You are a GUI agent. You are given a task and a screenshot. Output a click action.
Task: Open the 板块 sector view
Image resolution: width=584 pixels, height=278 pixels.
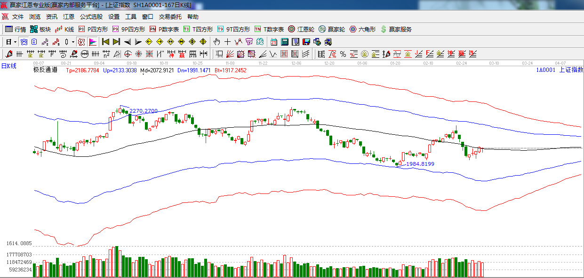pyautogui.click(x=40, y=29)
